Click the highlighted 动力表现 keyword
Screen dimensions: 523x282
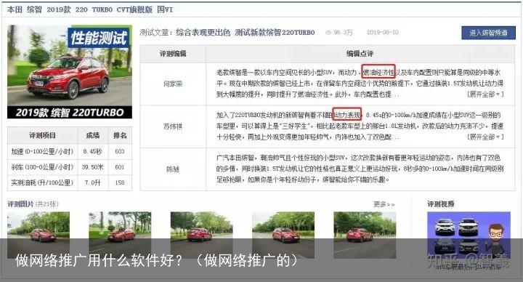pyautogui.click(x=347, y=115)
